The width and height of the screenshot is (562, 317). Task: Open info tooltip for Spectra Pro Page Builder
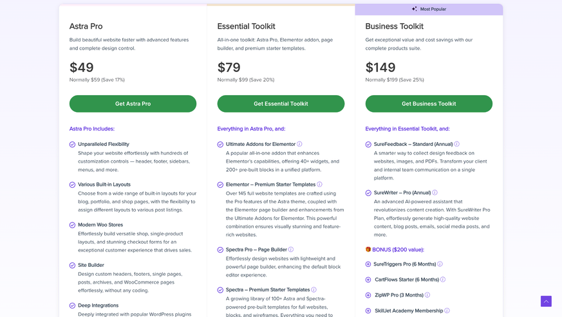point(291,249)
